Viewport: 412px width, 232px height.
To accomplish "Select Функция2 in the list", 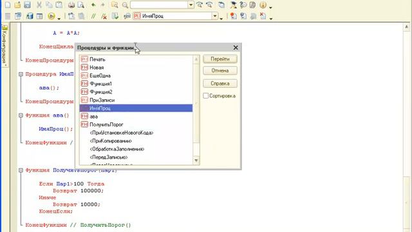I will [136, 92].
